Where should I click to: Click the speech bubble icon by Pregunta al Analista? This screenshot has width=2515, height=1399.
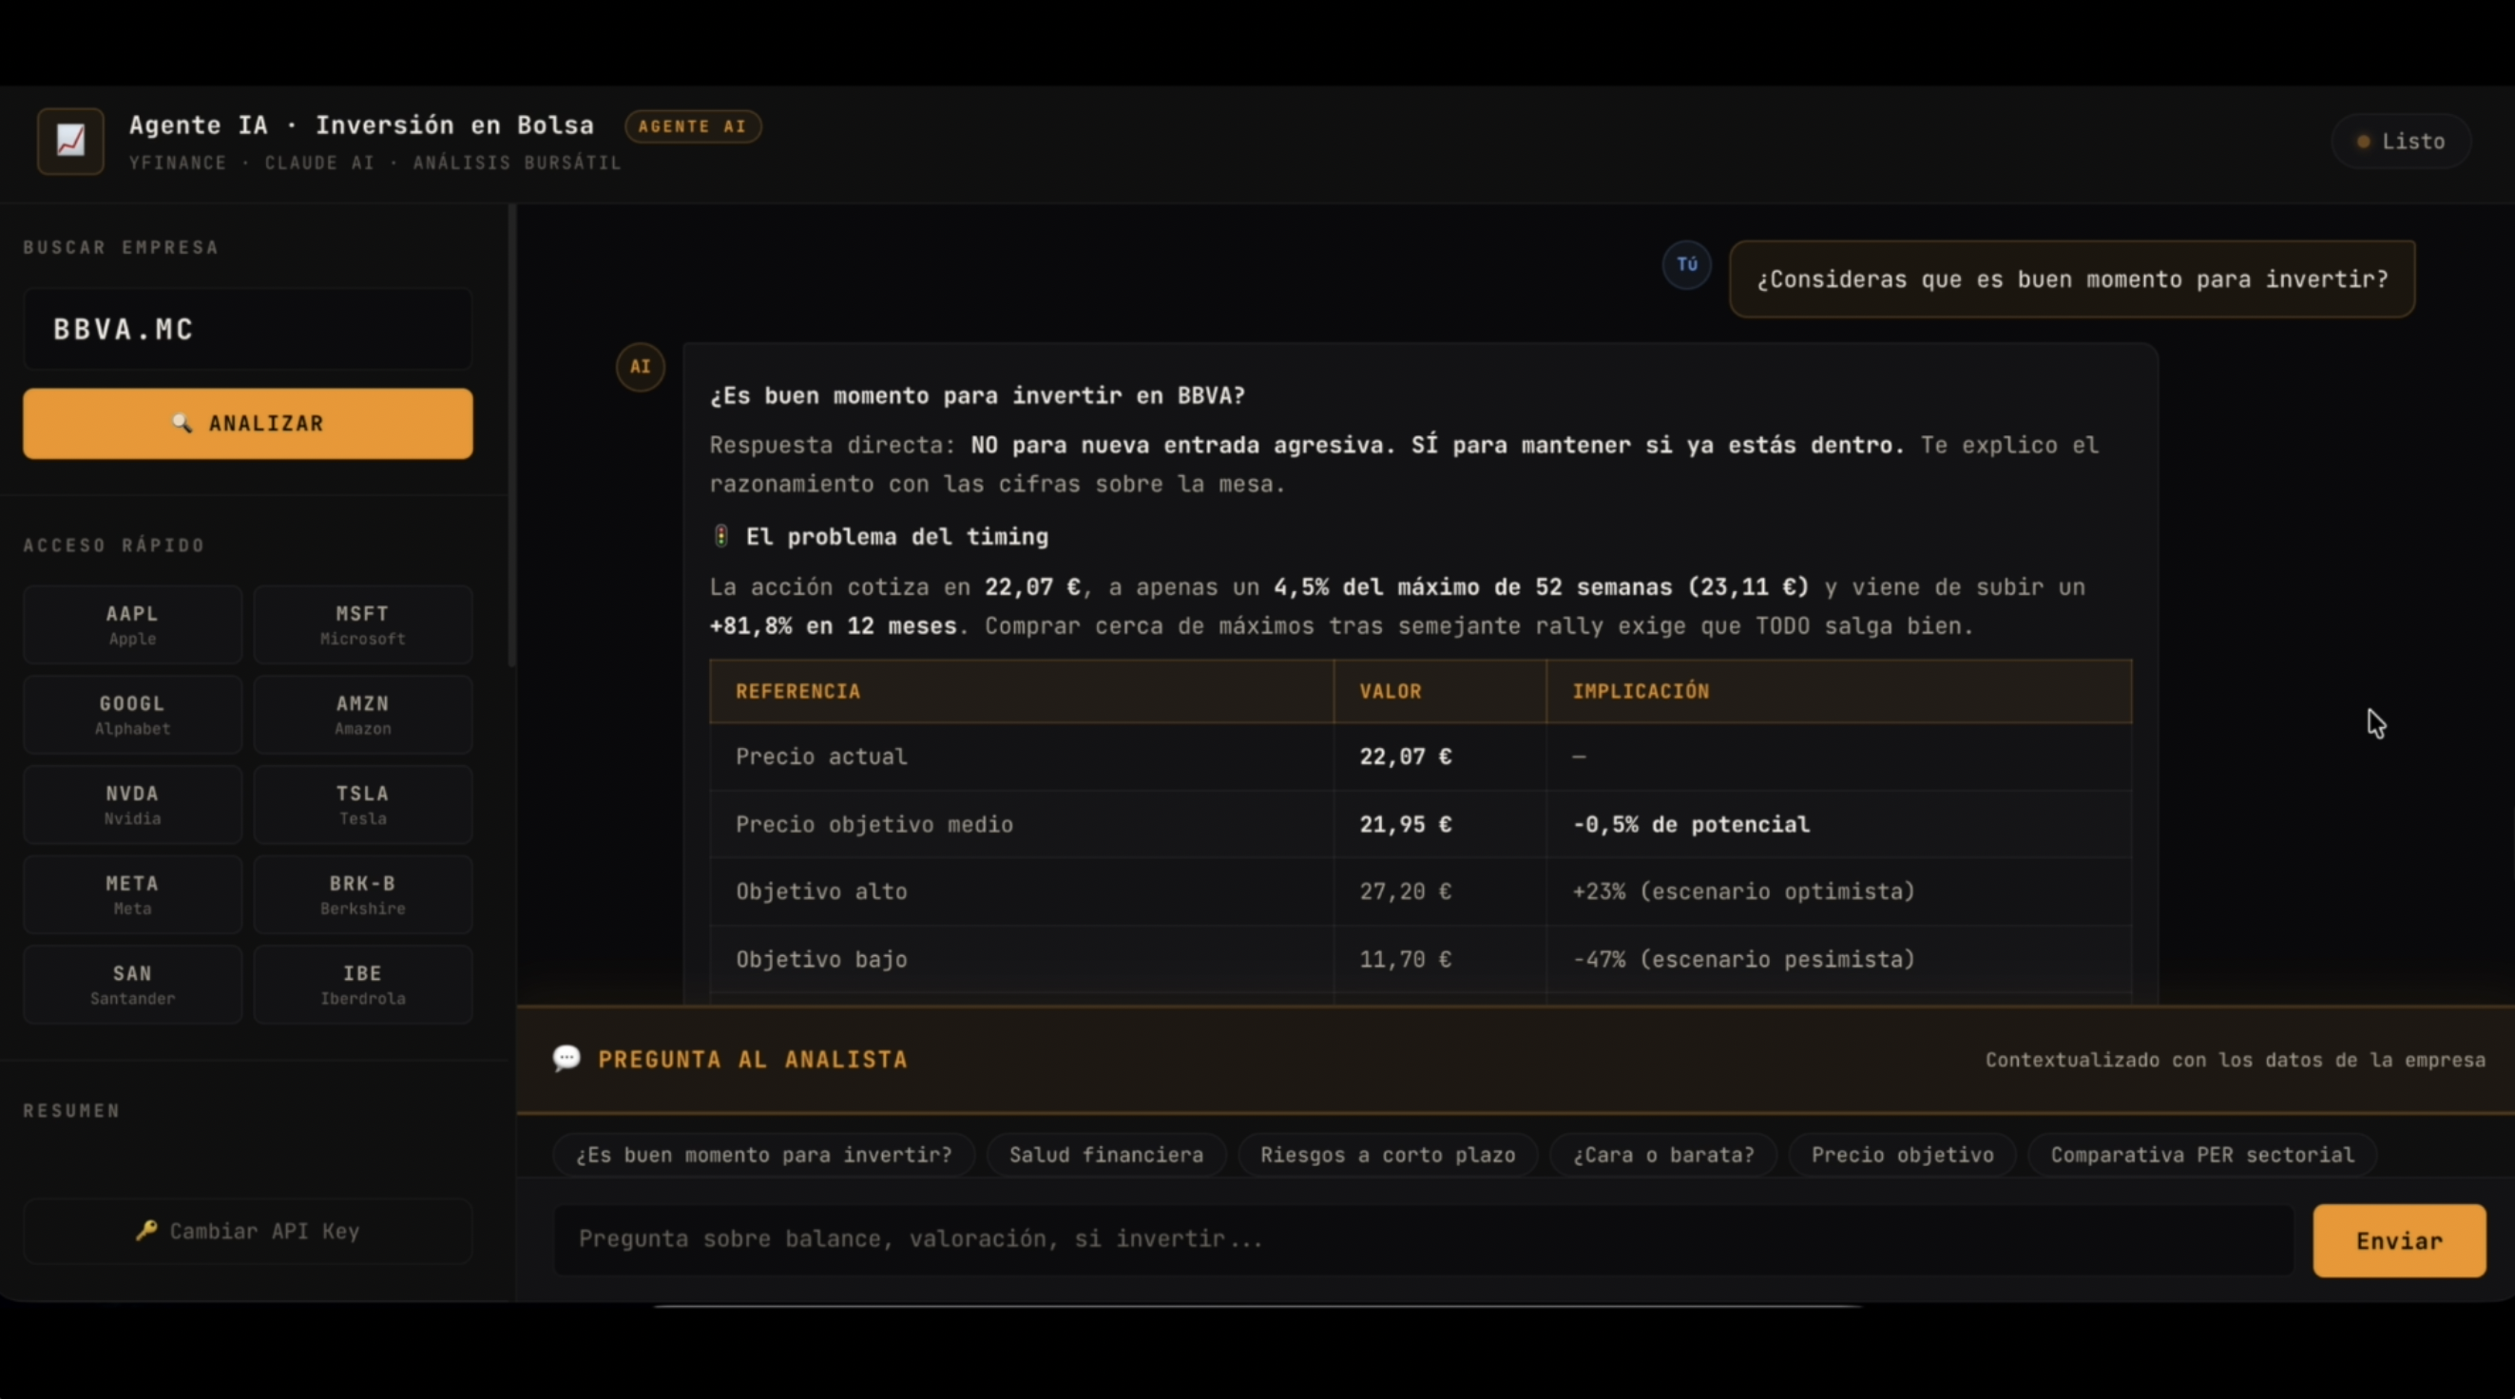pos(566,1059)
